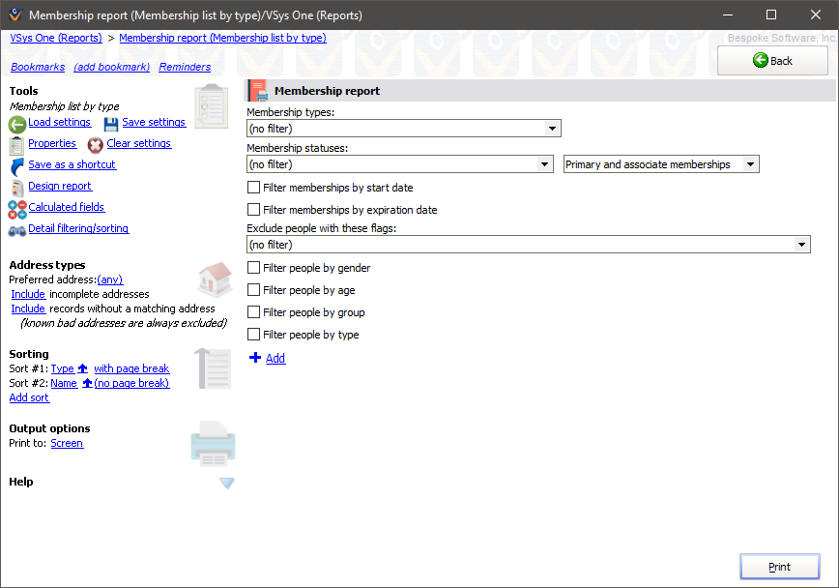Screen dimensions: 839x588
Task: Click the Back button
Action: click(x=771, y=60)
